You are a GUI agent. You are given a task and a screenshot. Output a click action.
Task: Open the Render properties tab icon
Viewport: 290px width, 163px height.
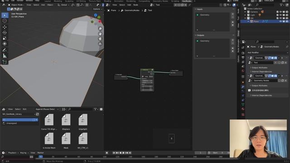(x=243, y=53)
